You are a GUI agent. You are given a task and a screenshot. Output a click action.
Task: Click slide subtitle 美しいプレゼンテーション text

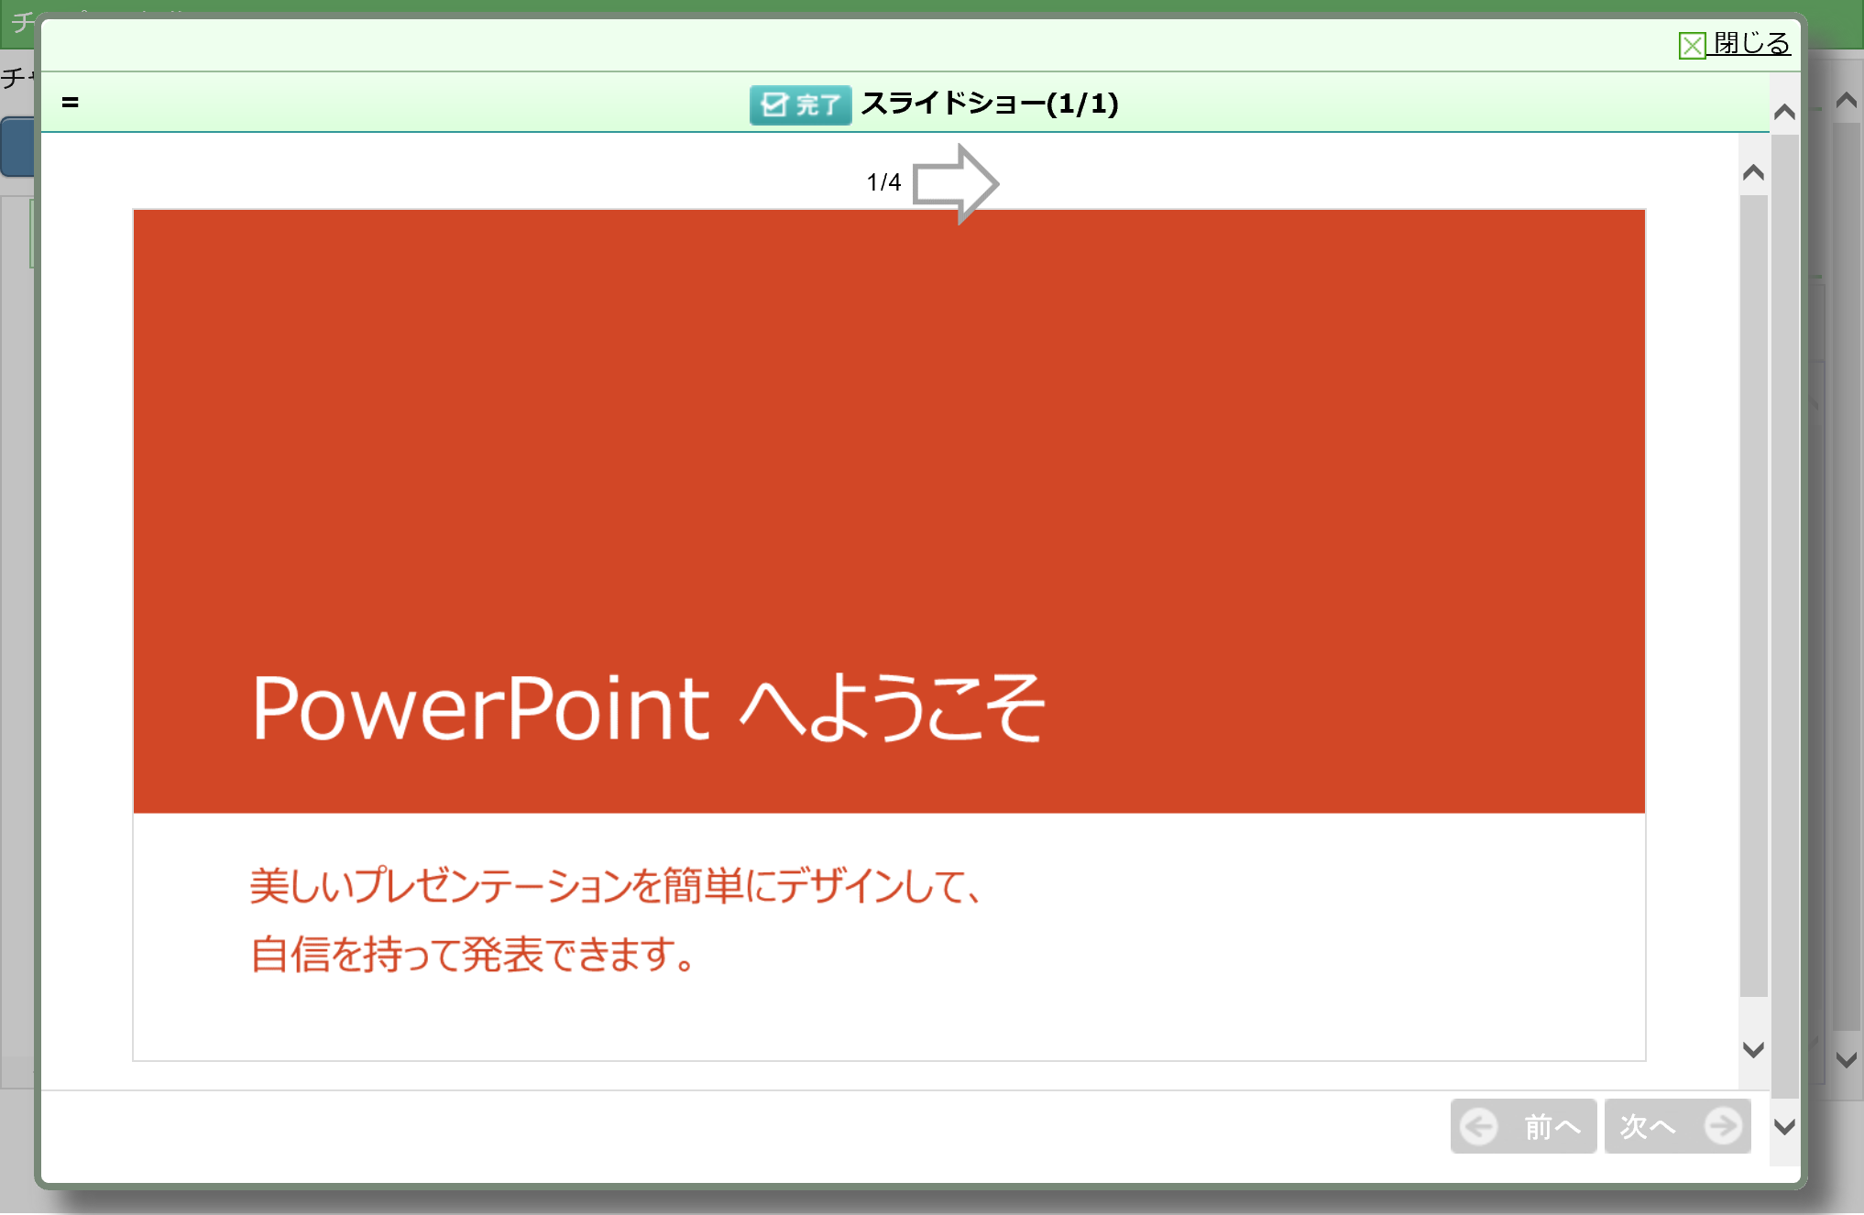tap(616, 920)
